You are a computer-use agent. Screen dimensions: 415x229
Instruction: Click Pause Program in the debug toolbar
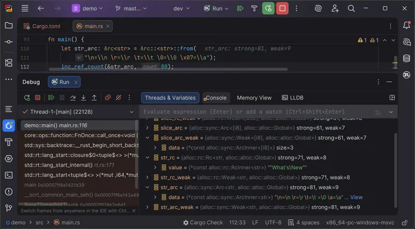coord(62,98)
